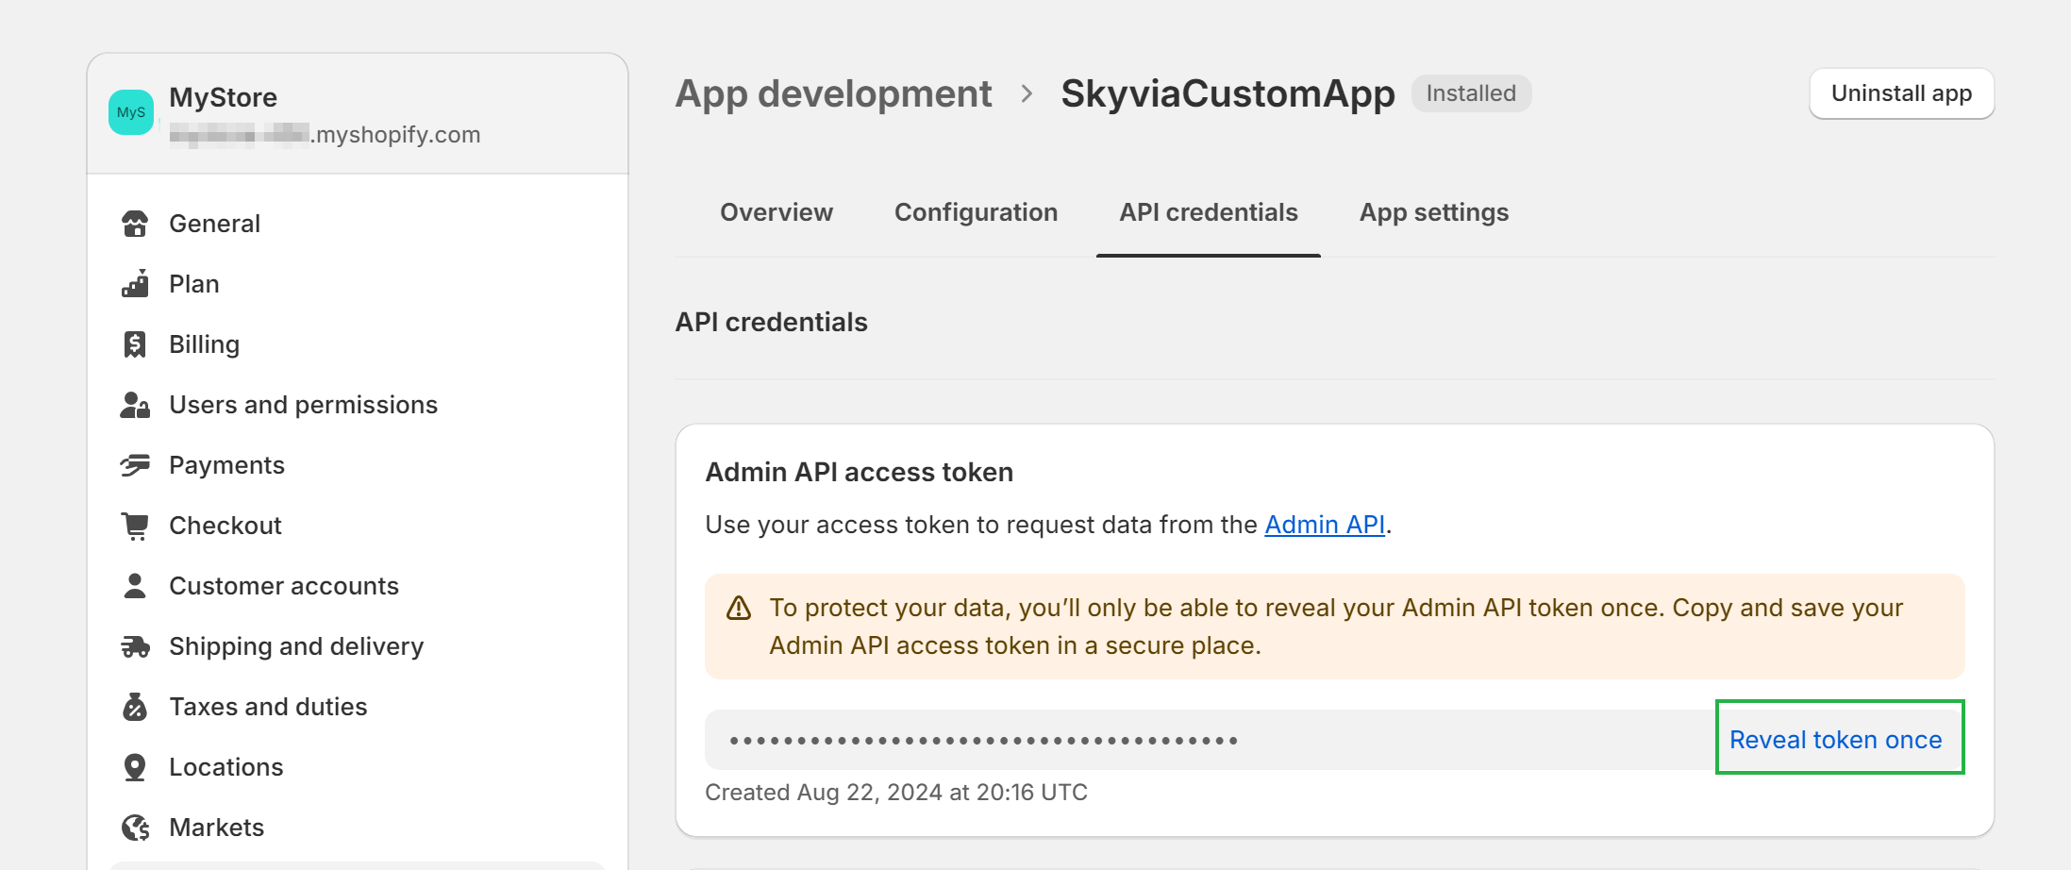
Task: Switch to the Configuration tab
Action: [x=976, y=212]
